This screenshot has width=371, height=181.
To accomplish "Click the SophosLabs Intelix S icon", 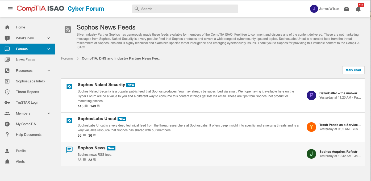I will coord(7,81).
